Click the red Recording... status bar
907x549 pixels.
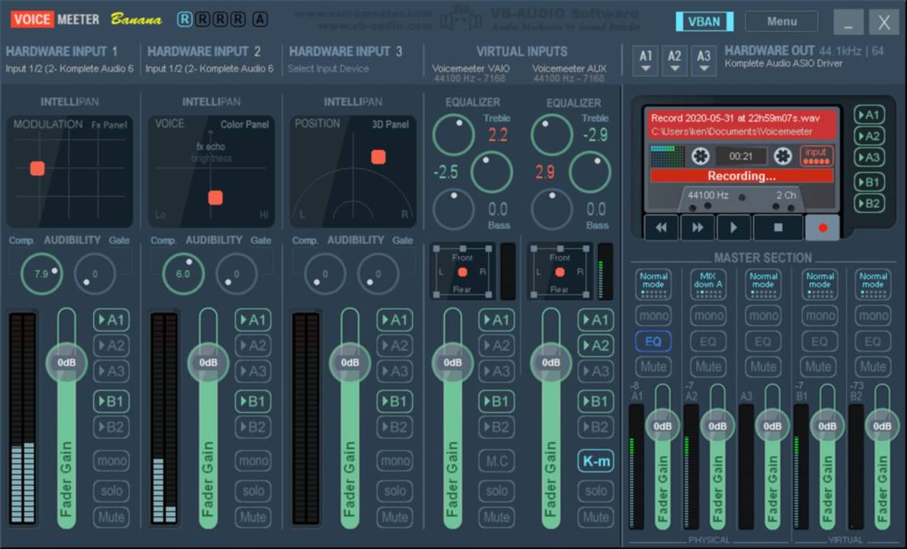click(x=742, y=176)
